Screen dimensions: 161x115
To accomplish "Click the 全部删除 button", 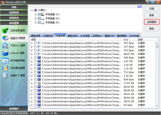I will (152, 22).
